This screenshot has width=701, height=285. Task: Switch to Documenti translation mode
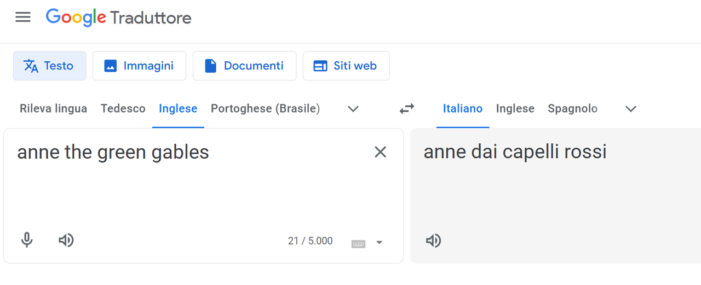[x=244, y=66]
